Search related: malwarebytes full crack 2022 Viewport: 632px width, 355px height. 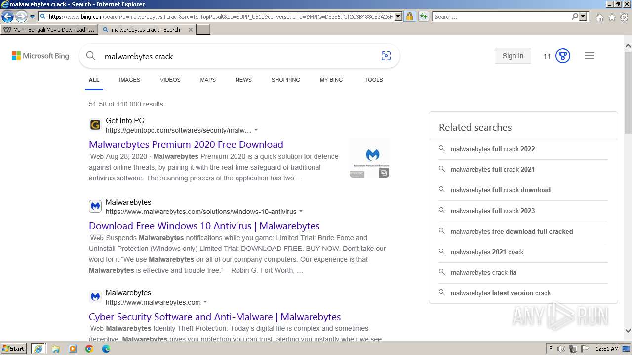click(x=493, y=149)
